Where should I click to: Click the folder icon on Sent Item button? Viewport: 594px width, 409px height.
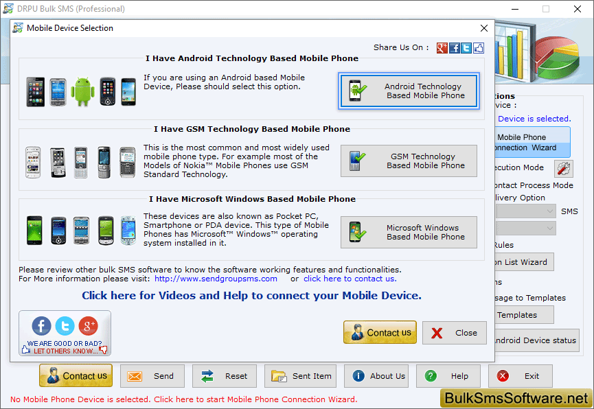point(279,376)
